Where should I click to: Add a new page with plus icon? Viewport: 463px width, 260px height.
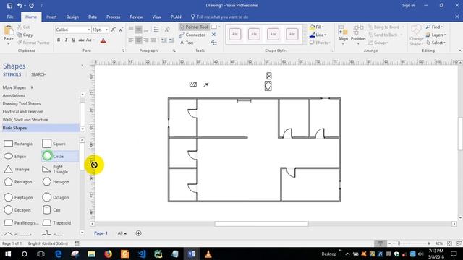(138, 233)
